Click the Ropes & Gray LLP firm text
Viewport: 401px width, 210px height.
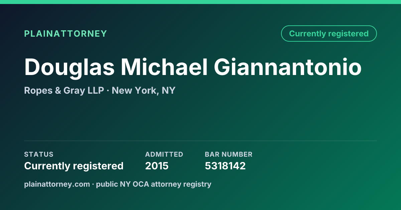64,90
